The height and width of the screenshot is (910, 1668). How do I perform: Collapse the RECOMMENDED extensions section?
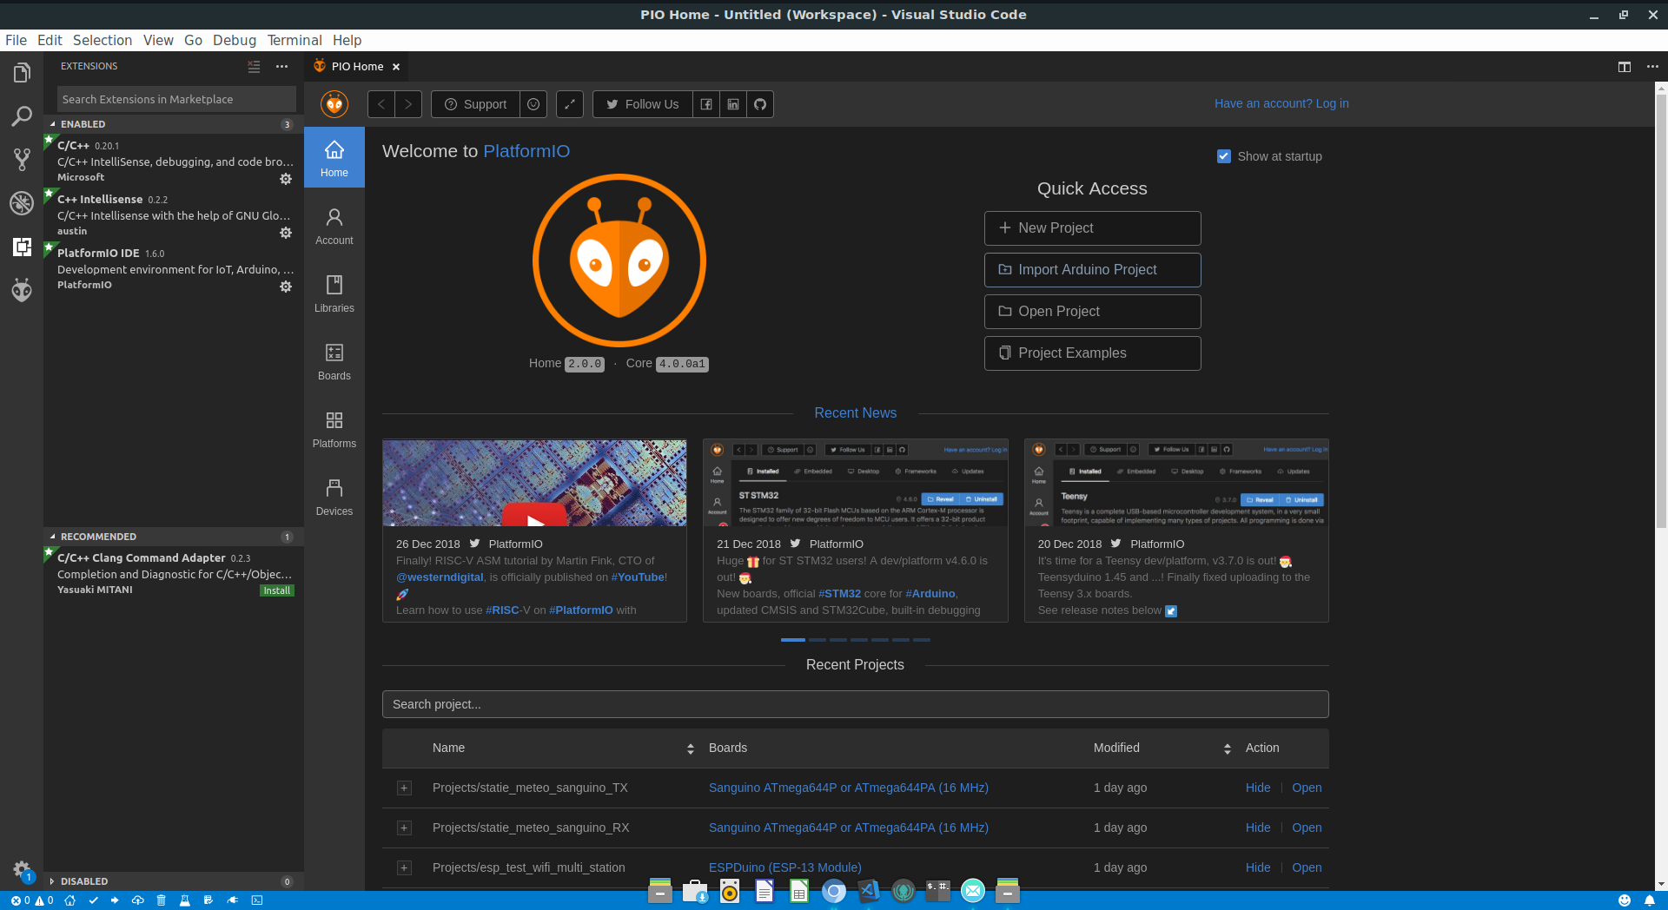pyautogui.click(x=174, y=537)
